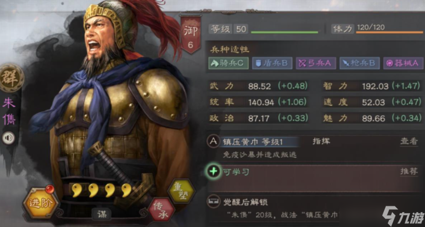Expand the 镇压黄巾 等级1 skill row
This screenshot has height=227, width=425.
click(x=315, y=148)
